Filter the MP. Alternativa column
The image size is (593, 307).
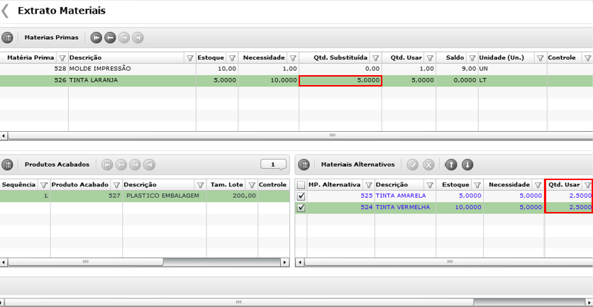pos(369,185)
